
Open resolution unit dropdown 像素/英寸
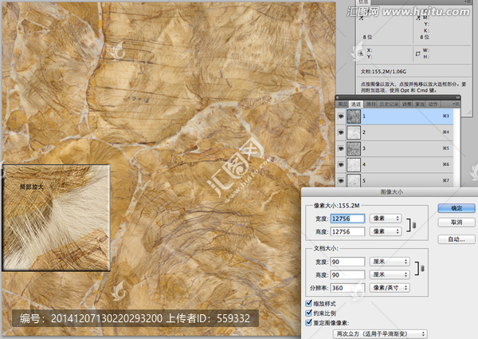(390, 288)
